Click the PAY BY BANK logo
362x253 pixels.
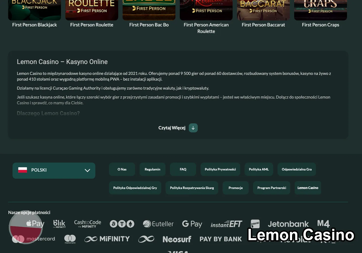point(221,239)
